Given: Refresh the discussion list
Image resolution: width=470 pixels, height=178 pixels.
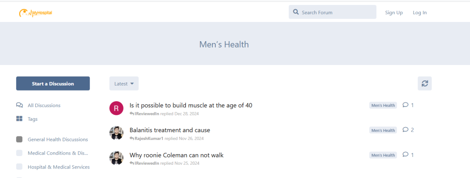Looking at the screenshot, I should tap(425, 83).
